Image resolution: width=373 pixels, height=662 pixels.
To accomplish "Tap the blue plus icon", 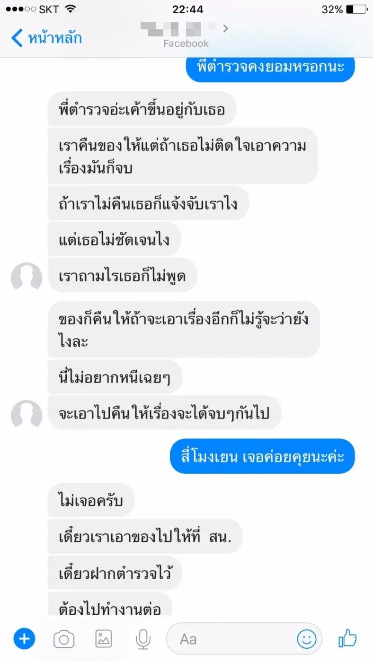I will 24,639.
